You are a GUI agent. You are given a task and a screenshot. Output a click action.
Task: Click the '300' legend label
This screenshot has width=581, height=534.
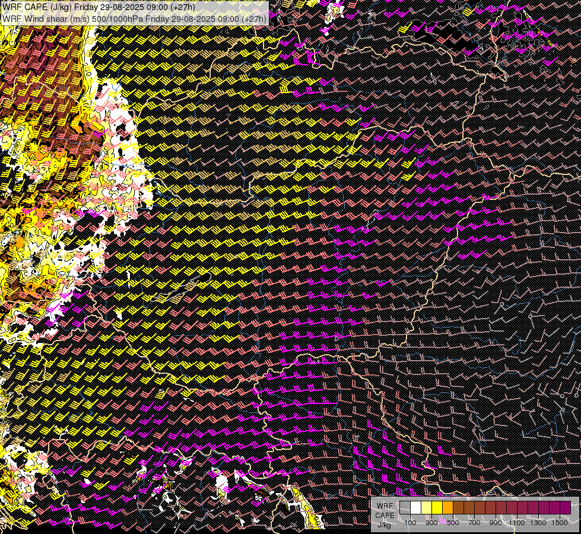(431, 523)
